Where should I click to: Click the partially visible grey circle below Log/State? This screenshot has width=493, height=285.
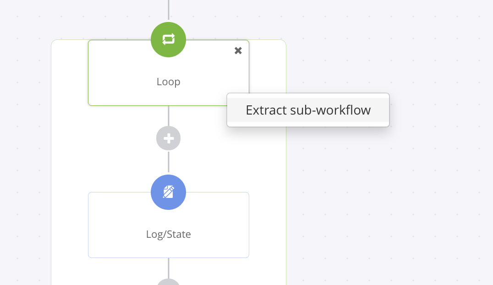pos(169,282)
